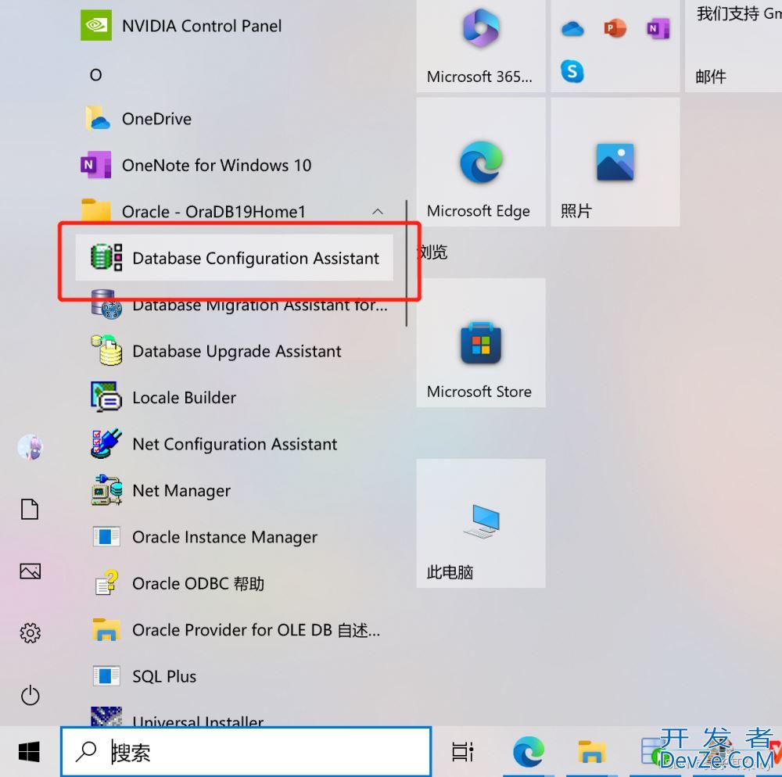The height and width of the screenshot is (777, 782).
Task: Launch SQL Plus
Action: tap(235, 676)
